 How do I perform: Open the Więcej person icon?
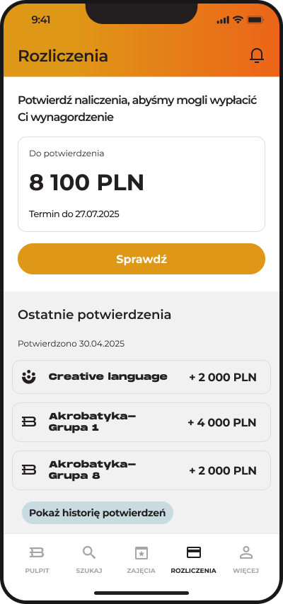pyautogui.click(x=246, y=552)
